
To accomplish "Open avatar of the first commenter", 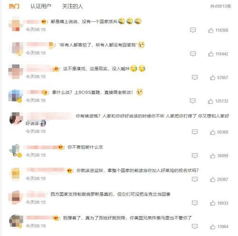I will pos(16,24).
